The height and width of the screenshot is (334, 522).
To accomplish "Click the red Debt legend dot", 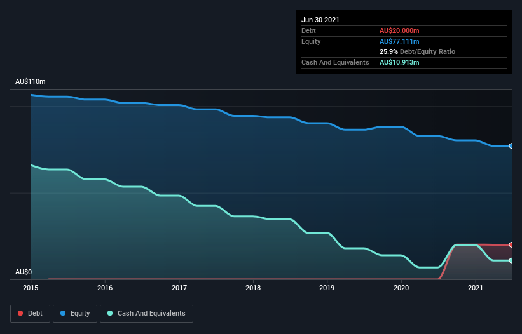I will 20,313.
